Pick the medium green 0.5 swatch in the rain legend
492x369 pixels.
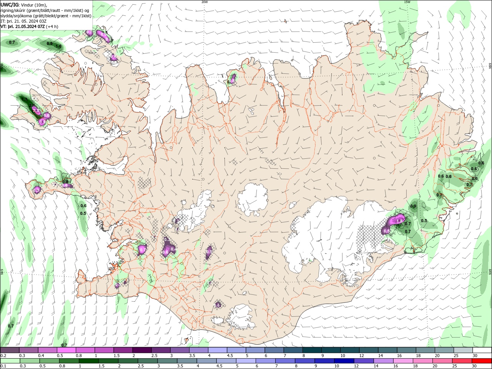click(x=49, y=361)
